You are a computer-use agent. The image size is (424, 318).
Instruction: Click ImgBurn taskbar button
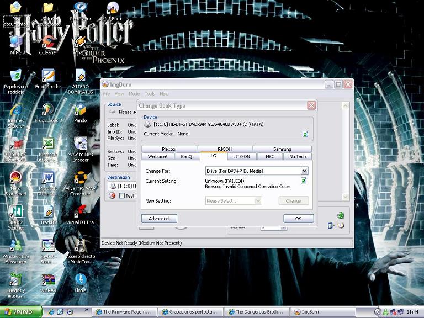click(x=323, y=312)
